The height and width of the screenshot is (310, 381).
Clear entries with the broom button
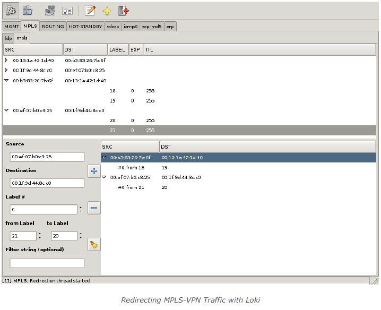coord(94,245)
